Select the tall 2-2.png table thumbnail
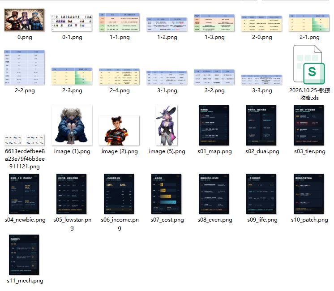The width and height of the screenshot is (334, 291). click(x=24, y=68)
